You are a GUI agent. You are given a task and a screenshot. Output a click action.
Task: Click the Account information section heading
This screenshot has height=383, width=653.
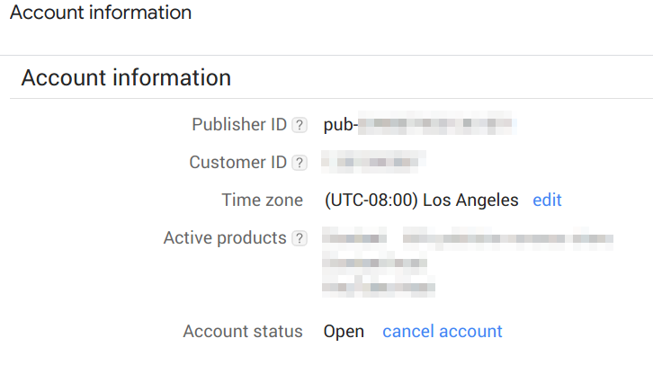point(126,77)
